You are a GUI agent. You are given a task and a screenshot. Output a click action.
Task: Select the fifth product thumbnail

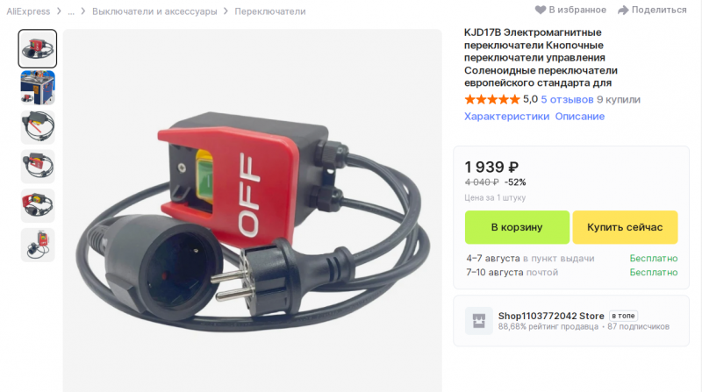[38, 206]
